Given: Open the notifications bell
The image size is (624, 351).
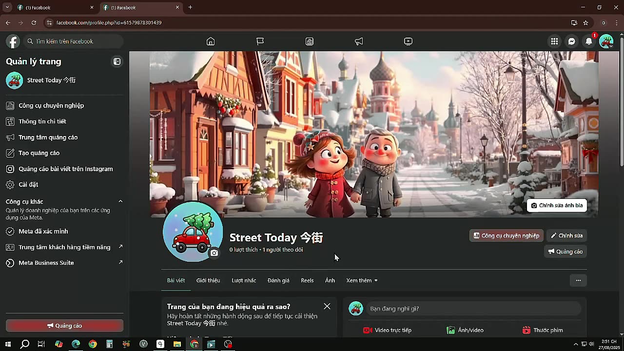Looking at the screenshot, I should 589,41.
